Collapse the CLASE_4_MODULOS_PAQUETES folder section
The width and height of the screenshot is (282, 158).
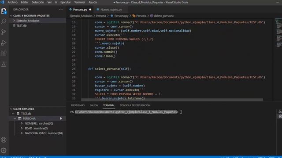(x=11, y=16)
